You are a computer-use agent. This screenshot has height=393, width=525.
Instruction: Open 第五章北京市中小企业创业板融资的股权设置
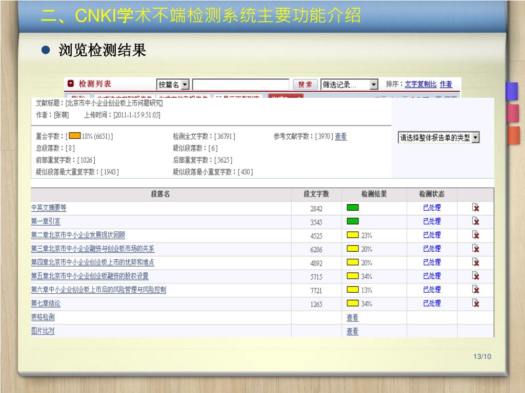click(90, 276)
